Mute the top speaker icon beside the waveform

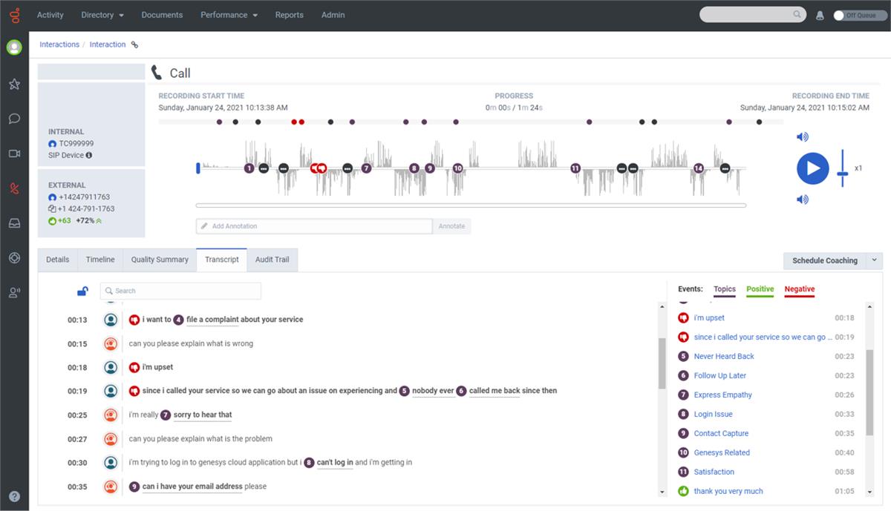(x=802, y=136)
